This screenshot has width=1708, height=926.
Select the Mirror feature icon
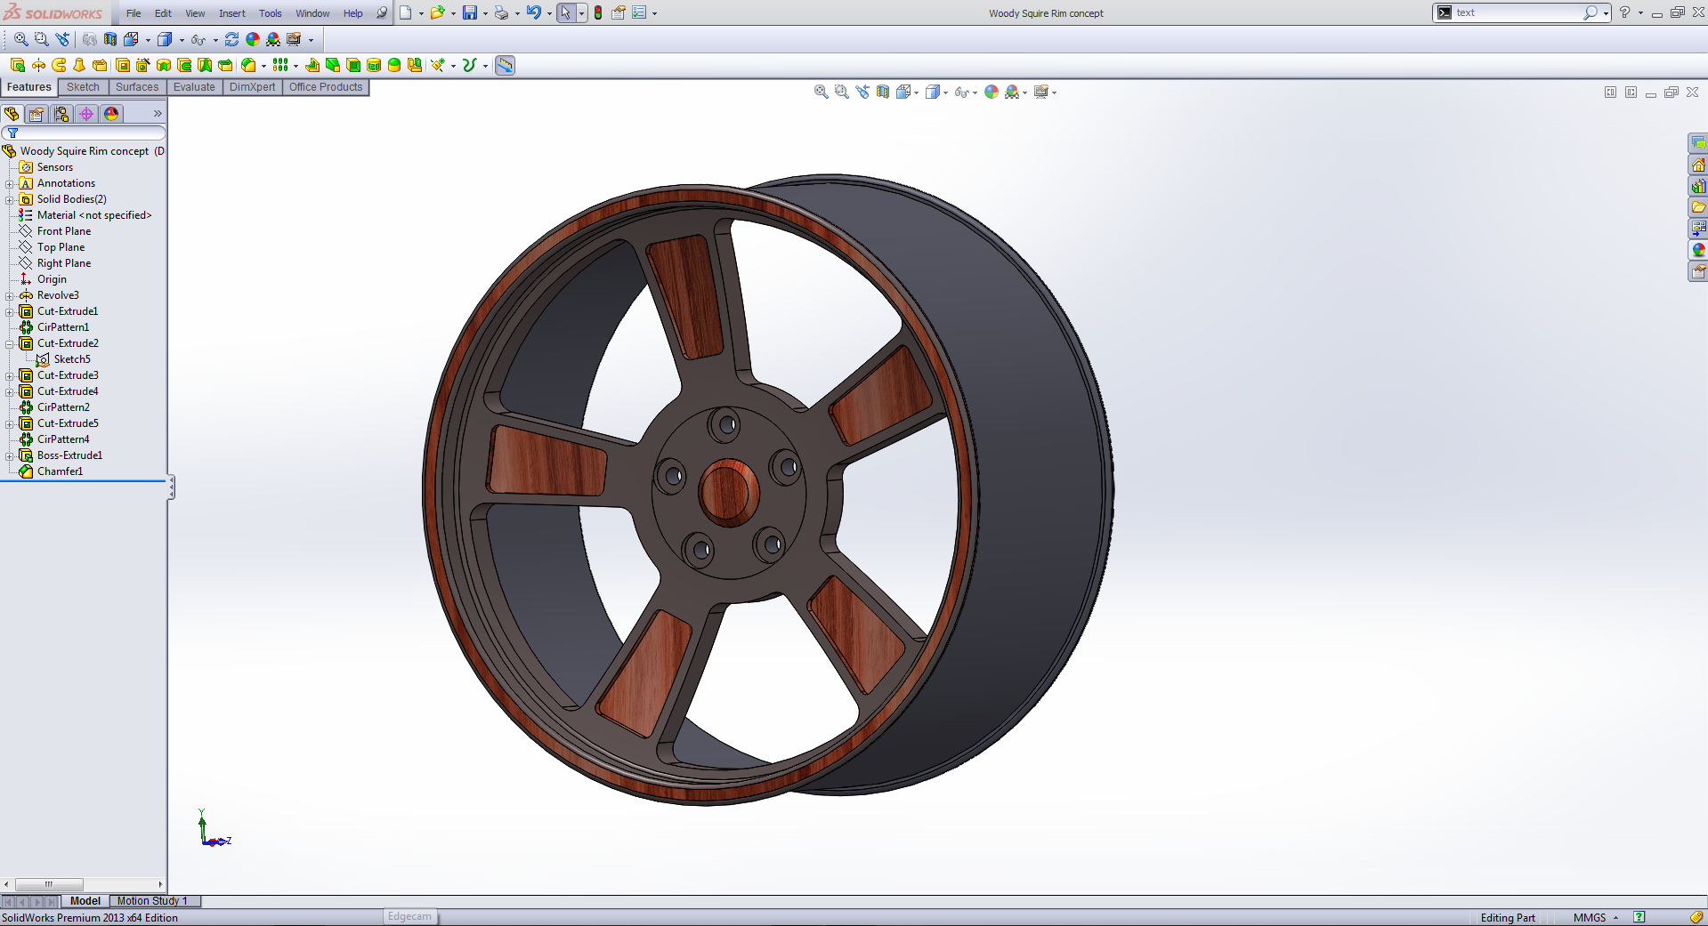(415, 65)
